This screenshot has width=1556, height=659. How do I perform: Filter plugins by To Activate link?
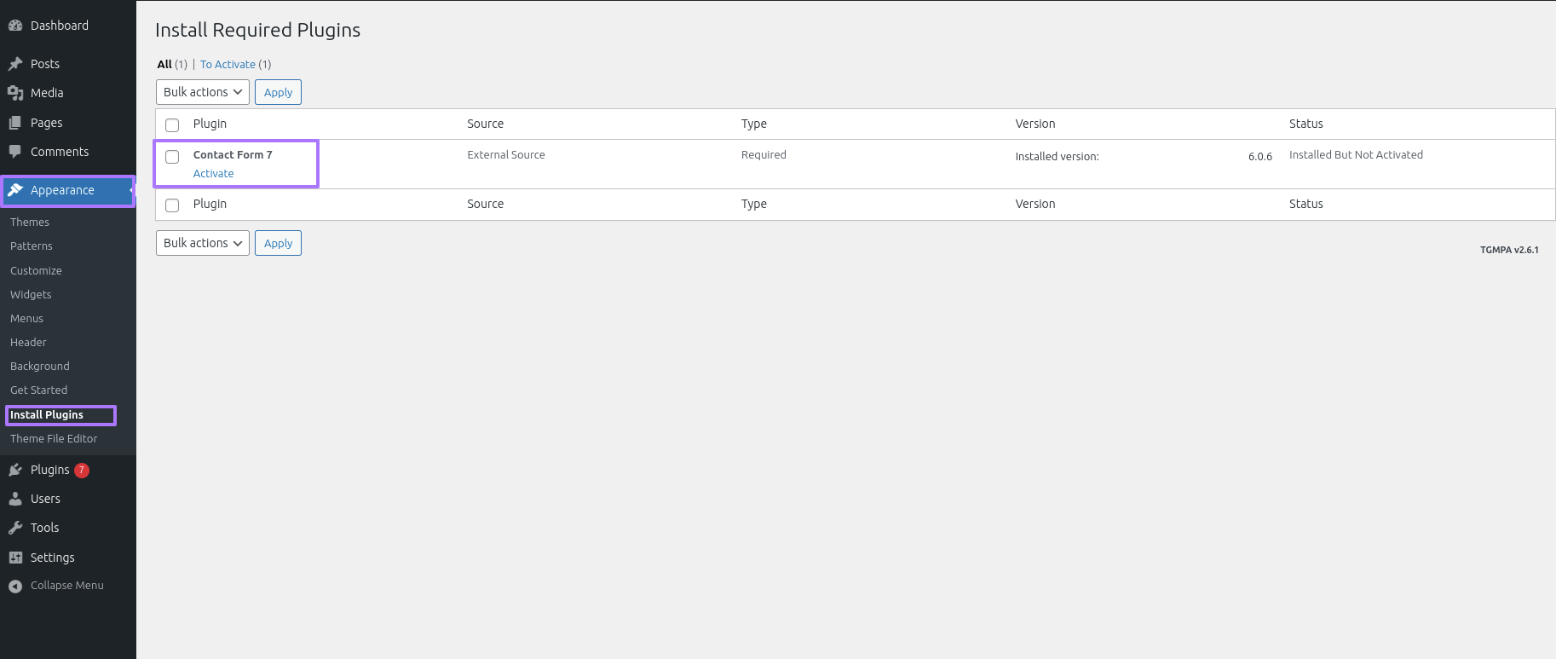click(228, 65)
